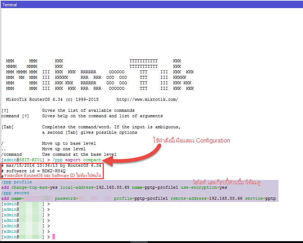Viewport: 303px width, 243px height.
Task: Click 'Use command at the base level' text
Action: click(79, 154)
